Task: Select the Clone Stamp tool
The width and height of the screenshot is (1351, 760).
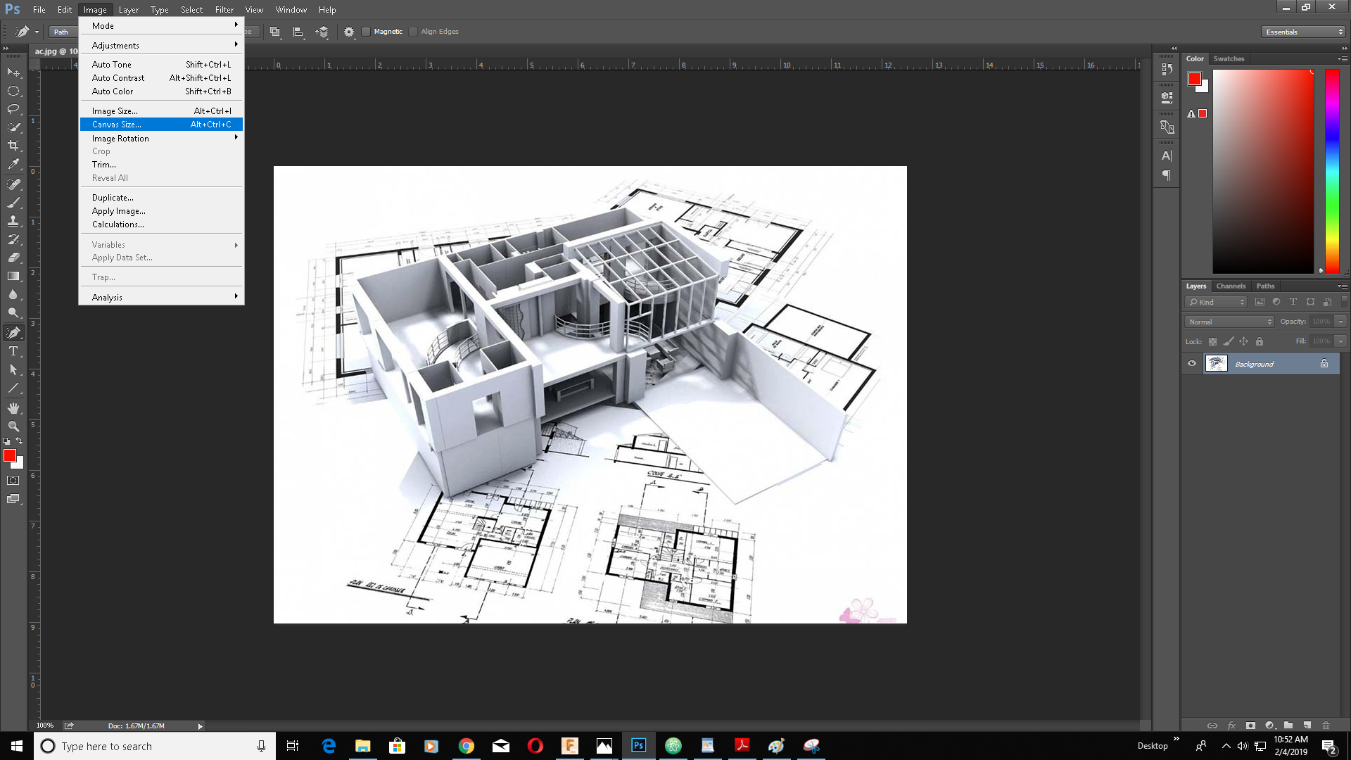Action: pos(13,221)
